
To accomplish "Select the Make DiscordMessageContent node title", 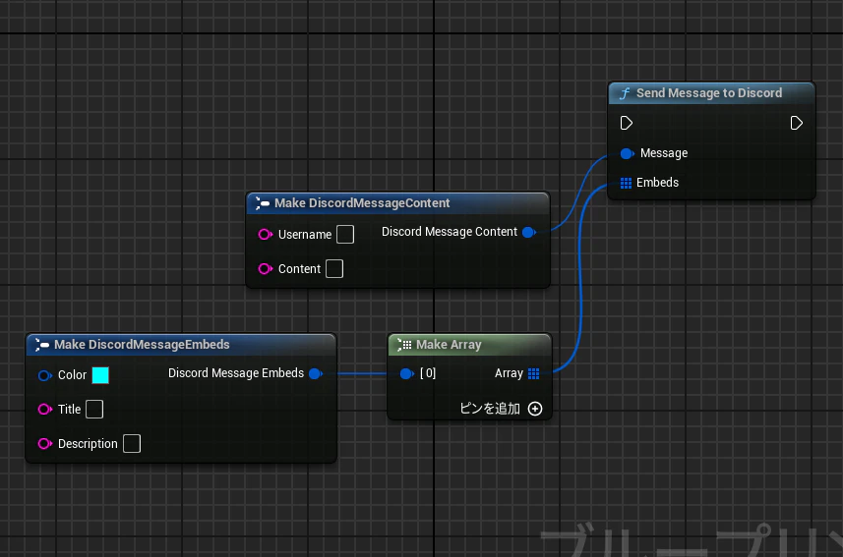I will point(362,203).
